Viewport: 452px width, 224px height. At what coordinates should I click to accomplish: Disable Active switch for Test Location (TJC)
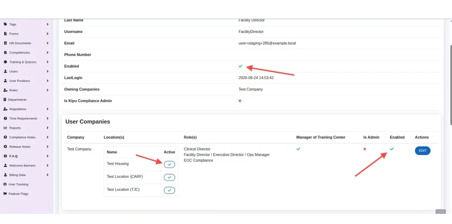pyautogui.click(x=169, y=191)
